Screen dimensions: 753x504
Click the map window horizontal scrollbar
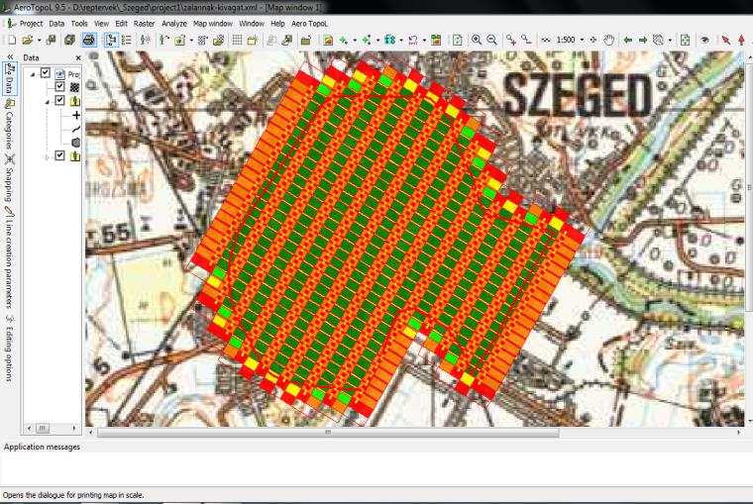(328, 432)
